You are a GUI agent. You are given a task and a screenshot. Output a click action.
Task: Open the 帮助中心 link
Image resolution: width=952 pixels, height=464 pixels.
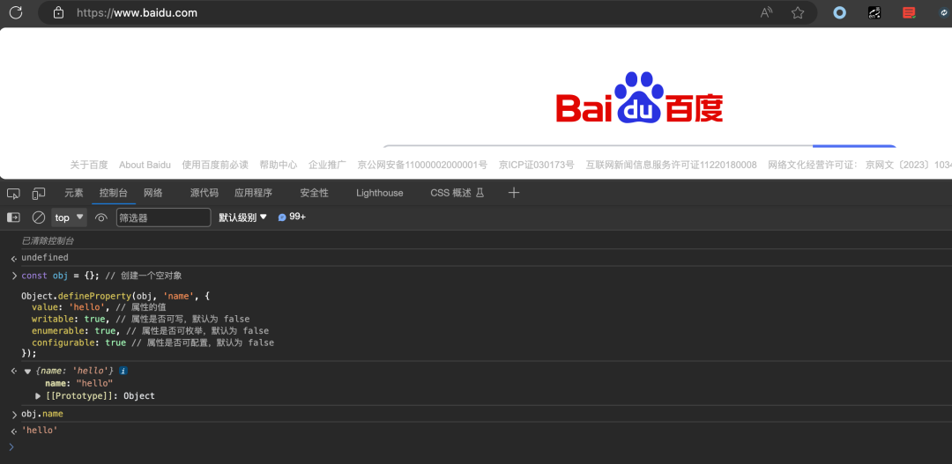tap(279, 165)
